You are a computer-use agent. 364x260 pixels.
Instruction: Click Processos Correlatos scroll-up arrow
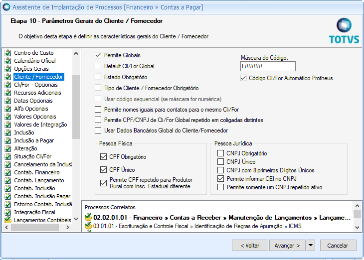(x=357, y=206)
